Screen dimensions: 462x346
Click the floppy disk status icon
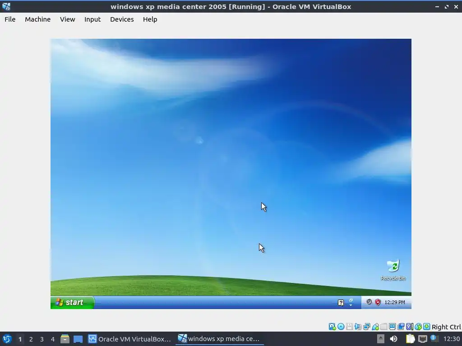click(350, 327)
